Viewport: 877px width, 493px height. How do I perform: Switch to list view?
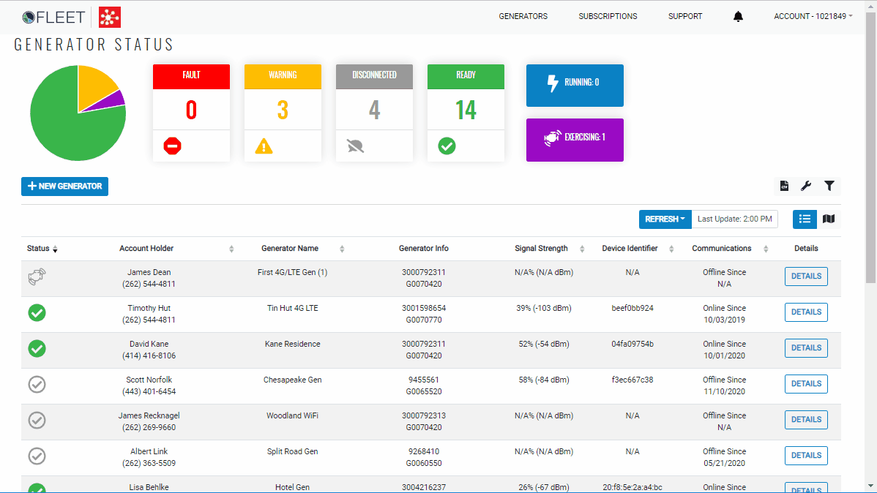(805, 219)
